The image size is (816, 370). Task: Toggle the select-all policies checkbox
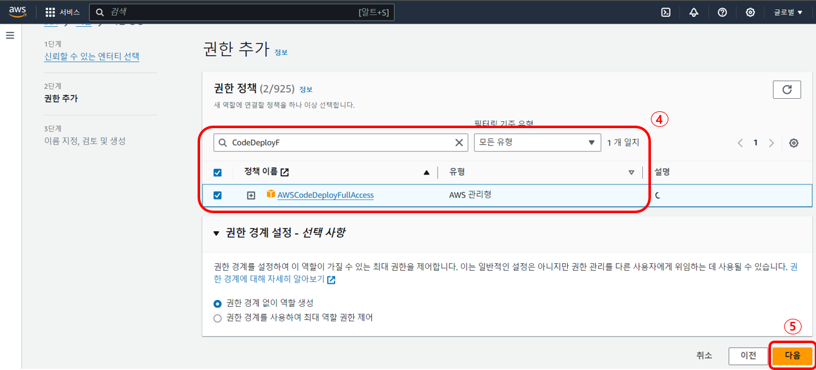click(x=218, y=172)
